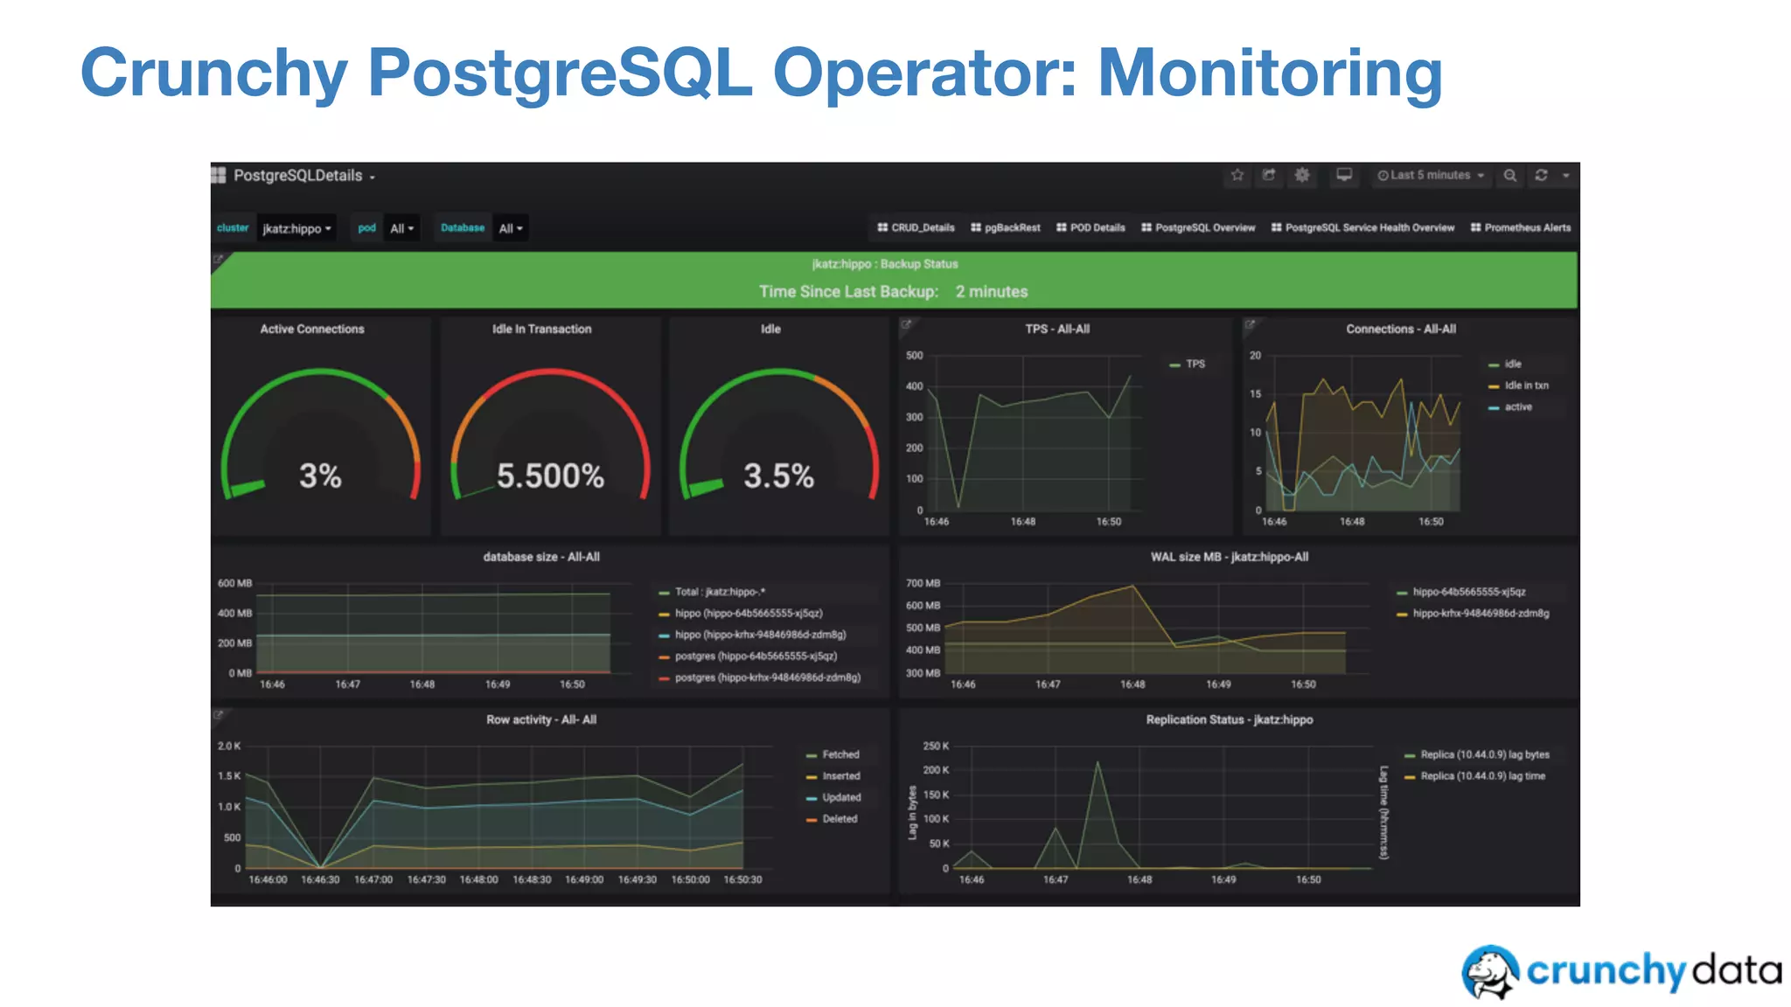Click the 3.5% Idle gauge
This screenshot has width=1791, height=1007.
pyautogui.click(x=778, y=435)
